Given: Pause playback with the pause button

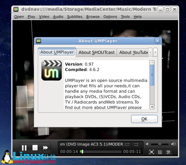Looking at the screenshot, I should 24,148.
